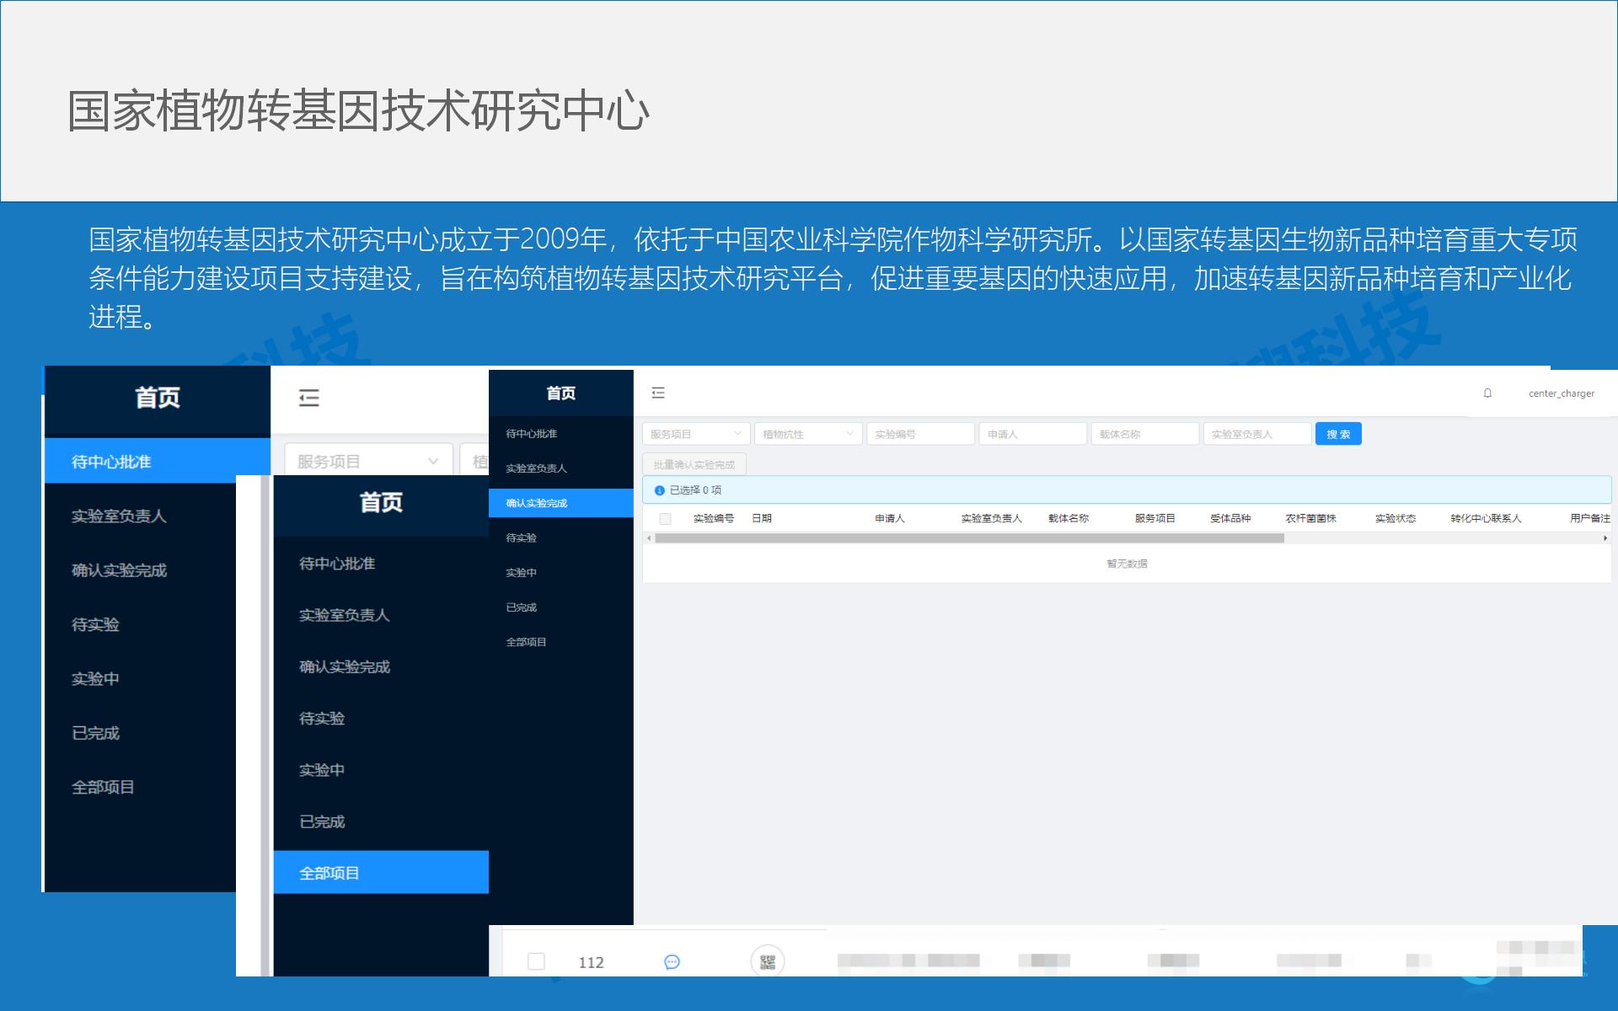Click the QR code icon in row 112
The image size is (1618, 1011).
point(768,960)
